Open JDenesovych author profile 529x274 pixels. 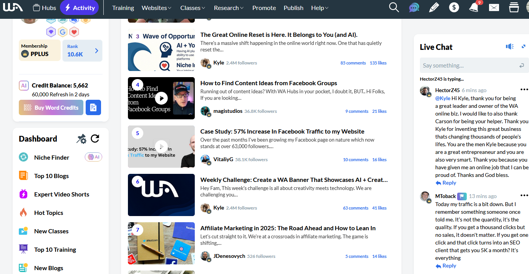click(229, 256)
